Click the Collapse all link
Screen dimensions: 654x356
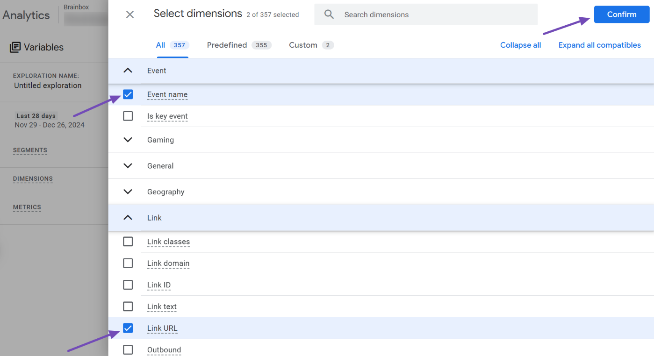click(520, 45)
